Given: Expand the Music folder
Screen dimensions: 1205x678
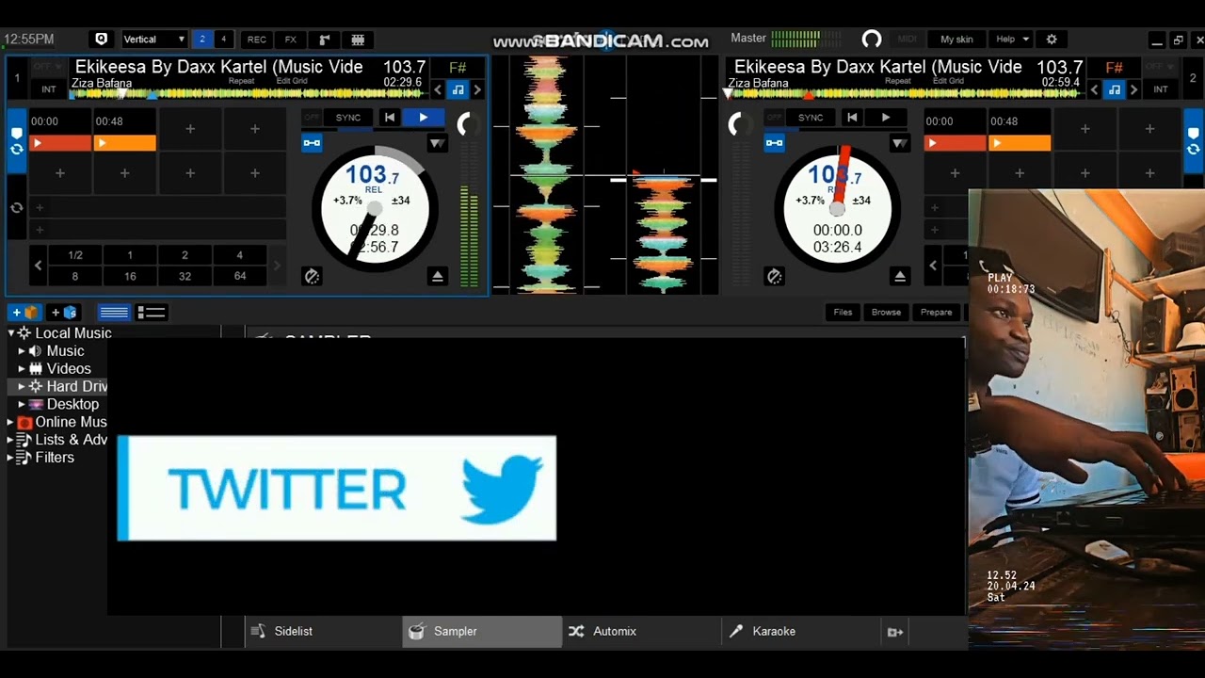Looking at the screenshot, I should coord(22,351).
